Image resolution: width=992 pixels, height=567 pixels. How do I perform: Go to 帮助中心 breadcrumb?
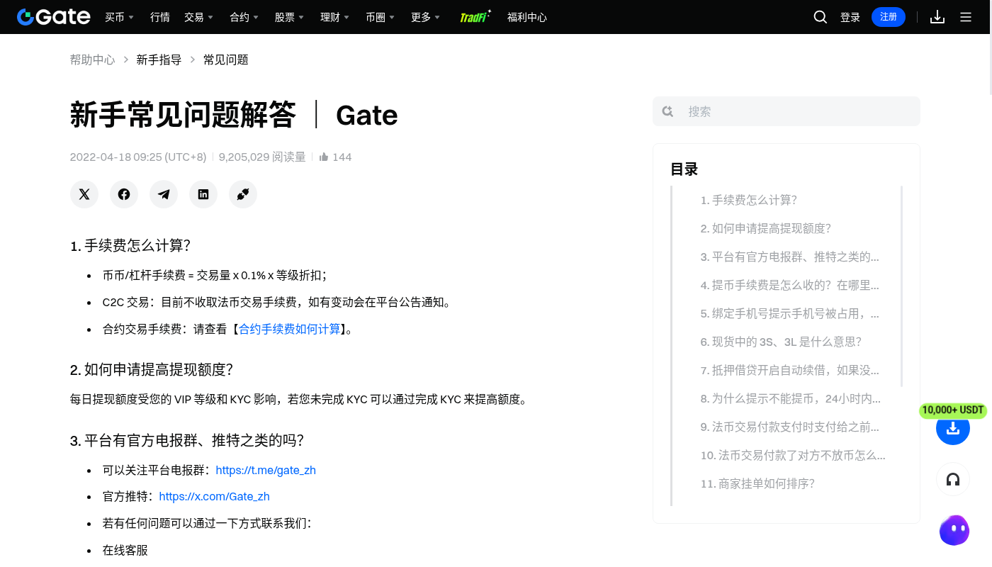(x=92, y=60)
